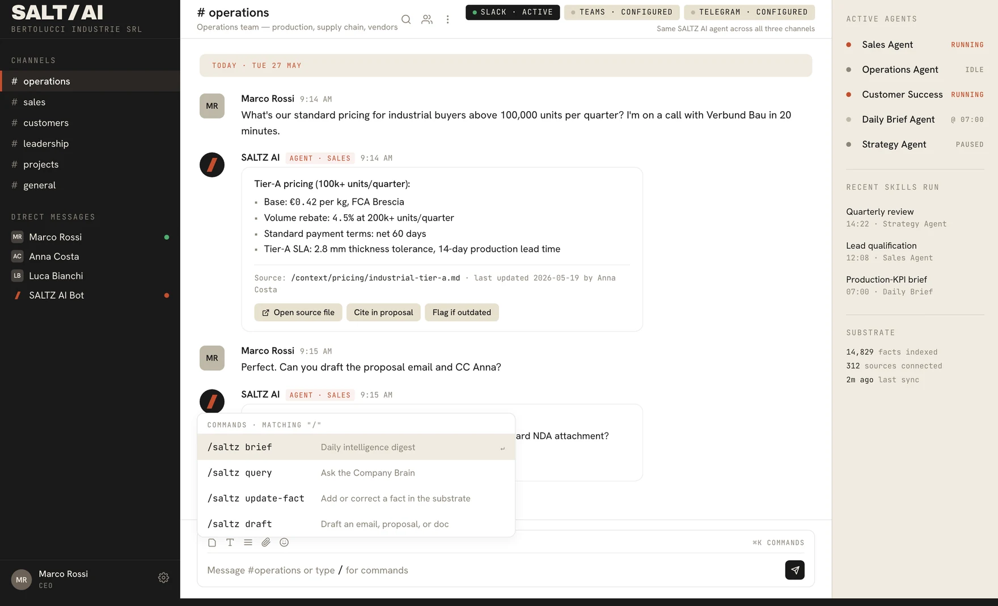
Task: Click Cite in proposal button
Action: [383, 312]
